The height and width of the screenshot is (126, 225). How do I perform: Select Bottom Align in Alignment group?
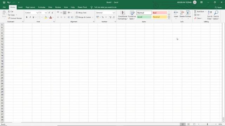tap(65, 13)
